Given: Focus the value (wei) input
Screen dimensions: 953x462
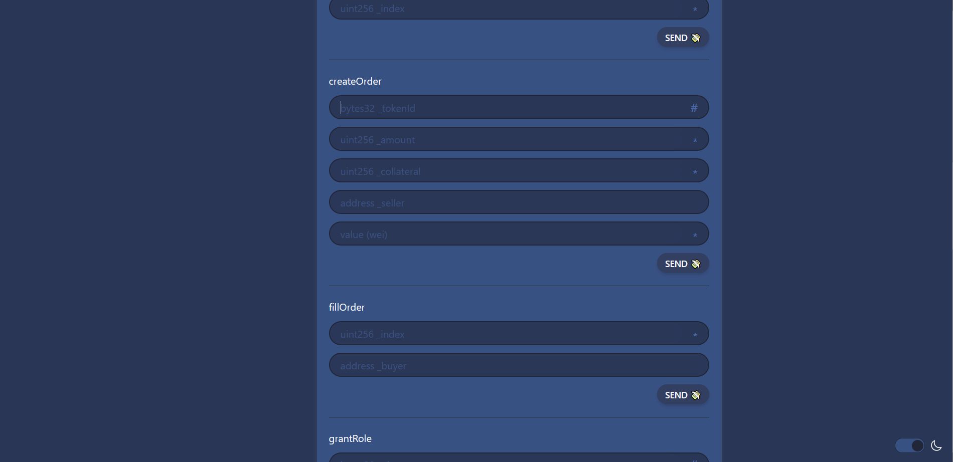Looking at the screenshot, I should (x=519, y=234).
